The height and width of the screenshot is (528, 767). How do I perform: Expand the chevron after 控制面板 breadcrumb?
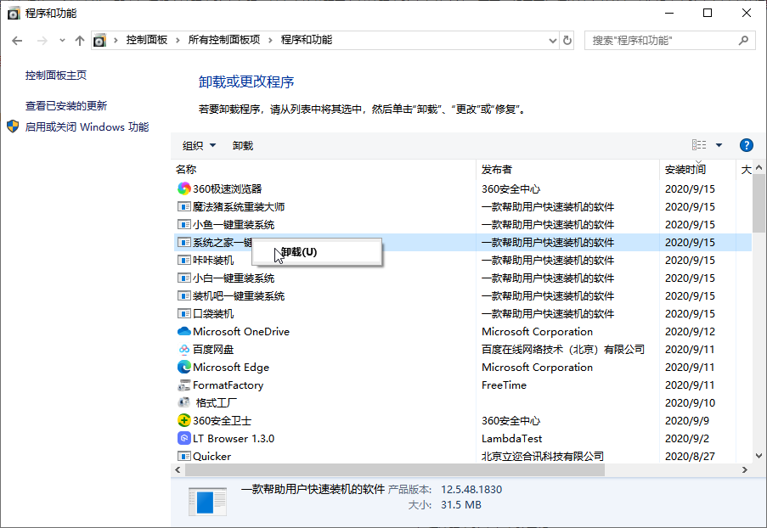178,41
